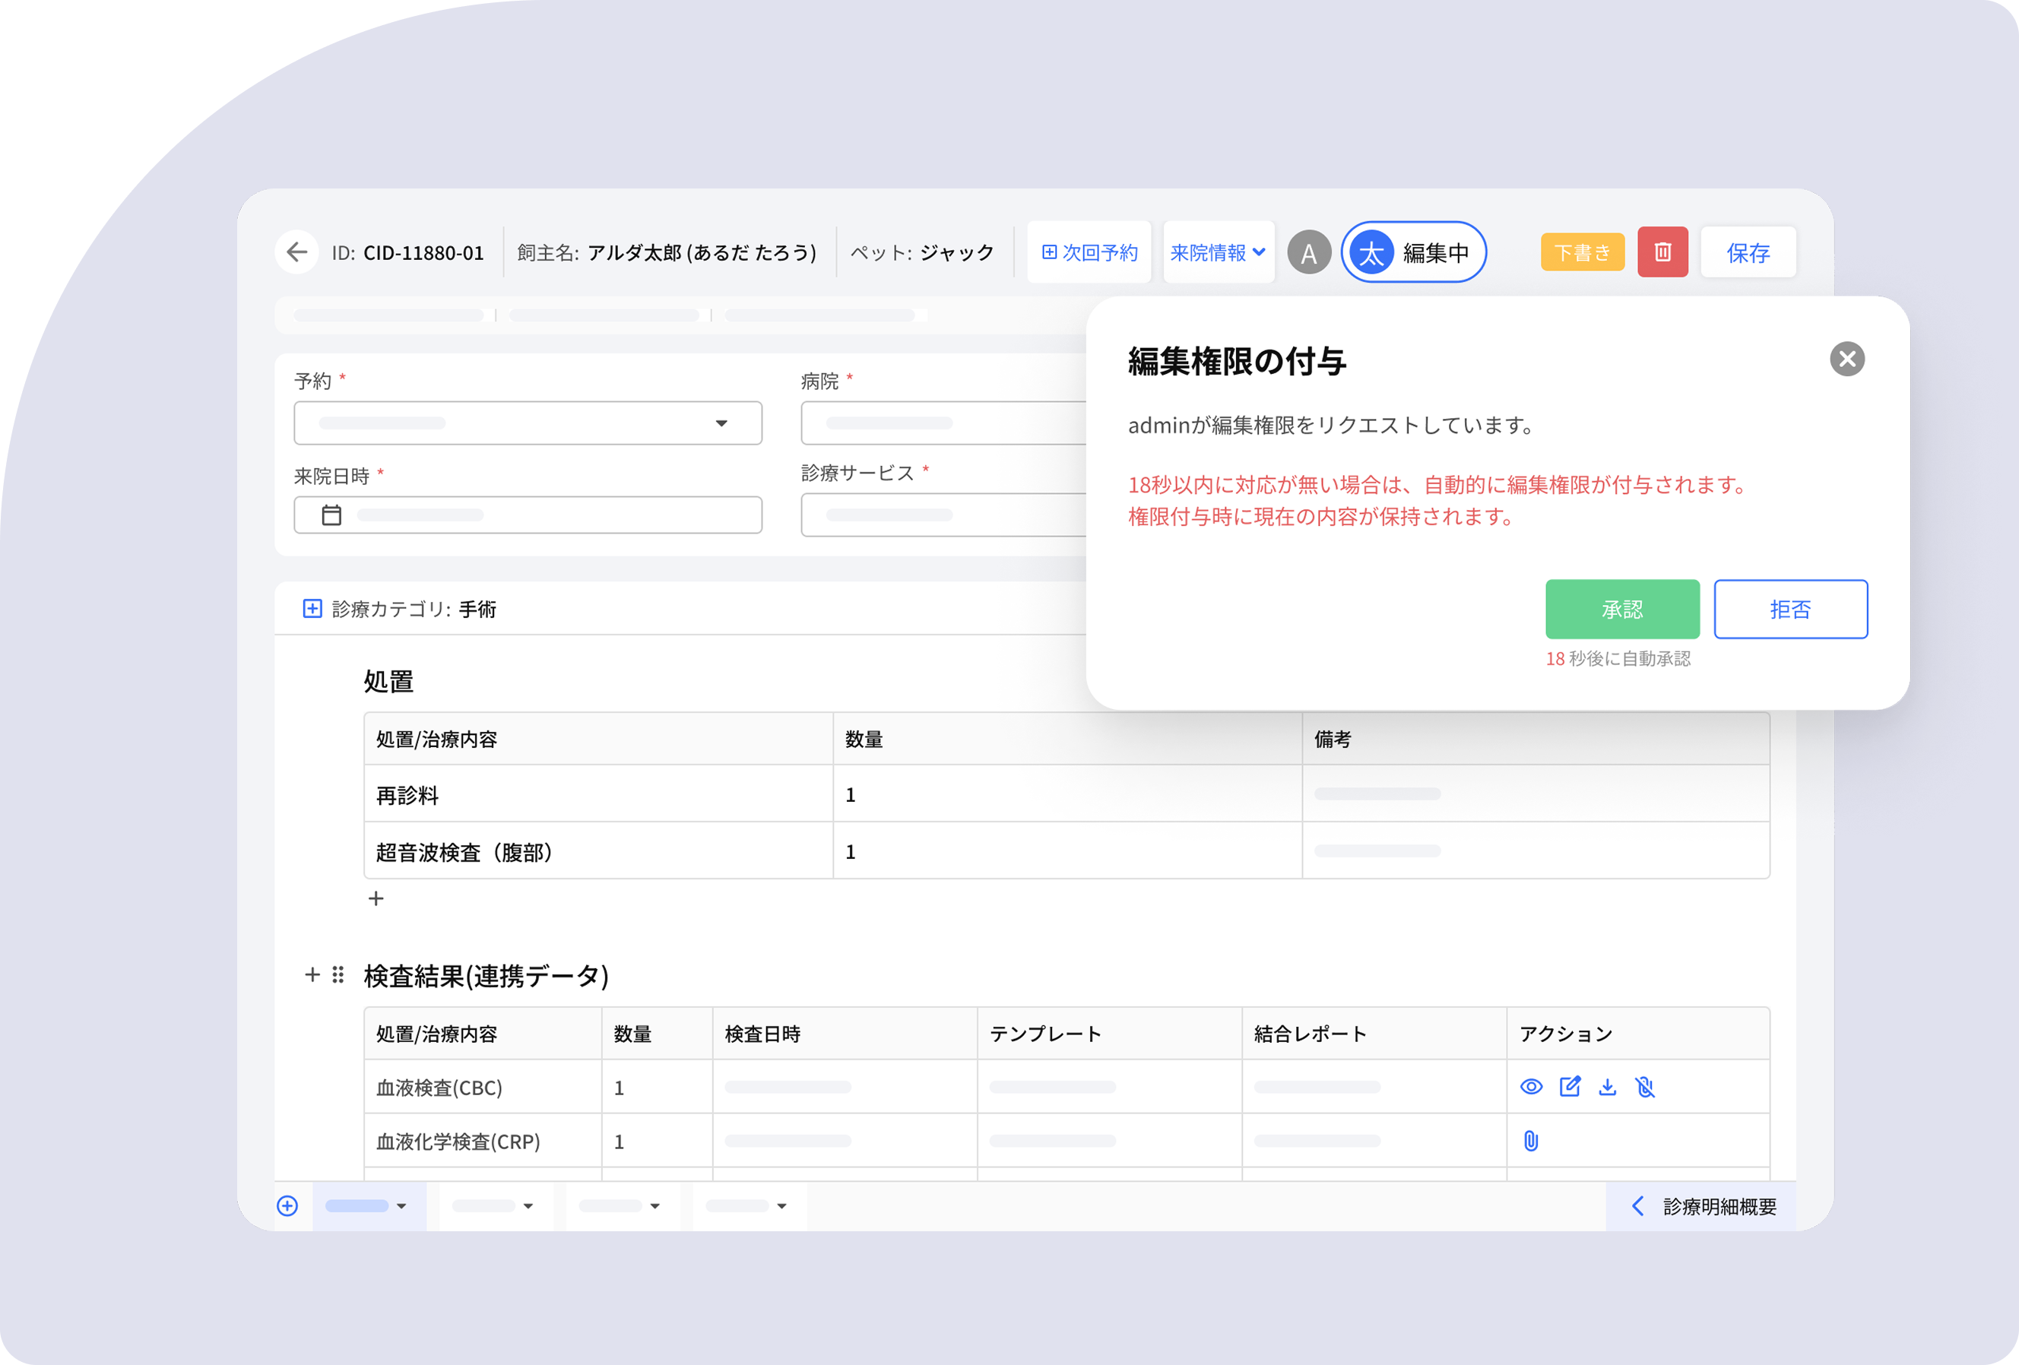Click the blue 太 avatar in 編集中 badge

(1371, 252)
